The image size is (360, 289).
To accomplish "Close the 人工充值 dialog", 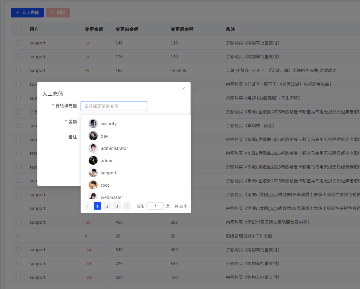I will [x=183, y=89].
